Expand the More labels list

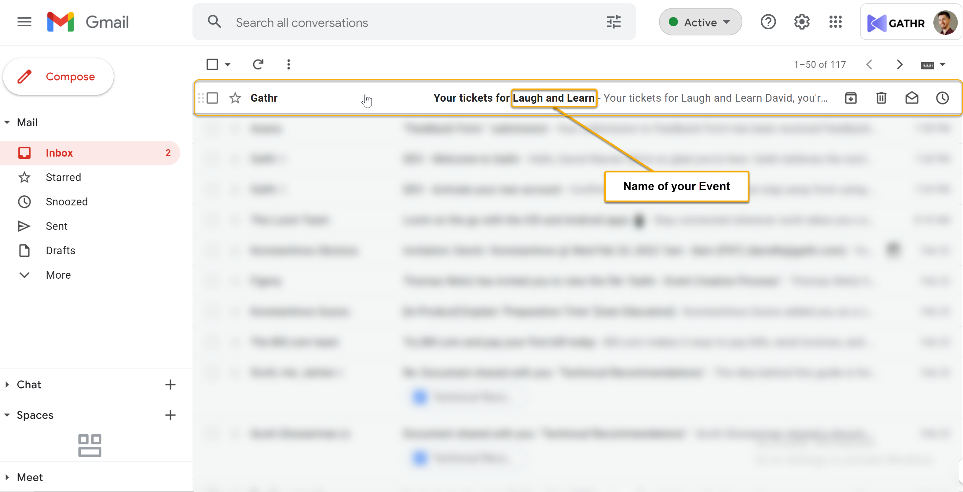[58, 275]
